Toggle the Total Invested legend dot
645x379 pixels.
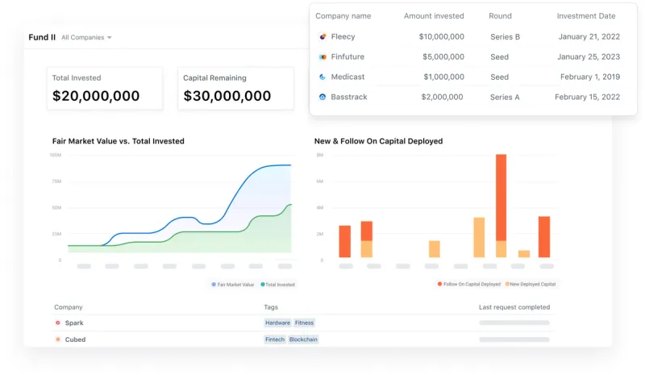pyautogui.click(x=263, y=285)
